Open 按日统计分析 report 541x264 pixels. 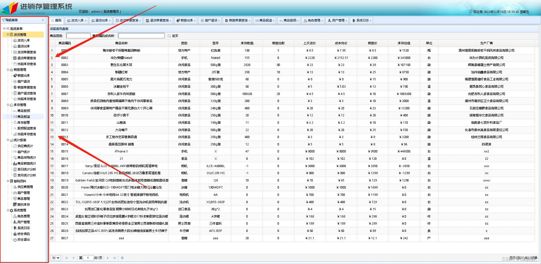pyautogui.click(x=26, y=169)
